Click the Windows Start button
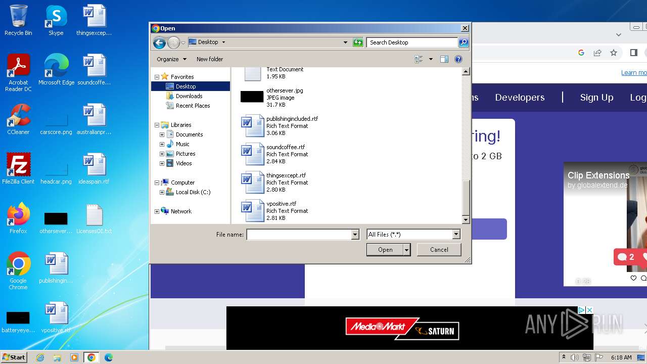This screenshot has height=364, width=647. coord(14,357)
